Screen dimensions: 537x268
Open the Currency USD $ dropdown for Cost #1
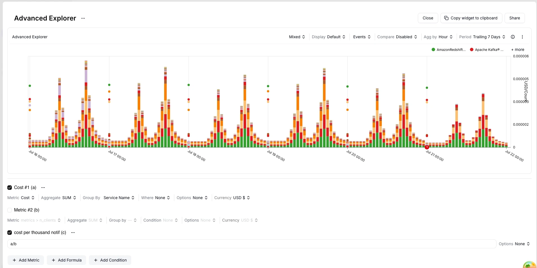tap(232, 198)
